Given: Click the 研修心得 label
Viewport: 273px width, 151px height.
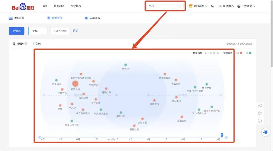Looking at the screenshot, I should point(106,92).
